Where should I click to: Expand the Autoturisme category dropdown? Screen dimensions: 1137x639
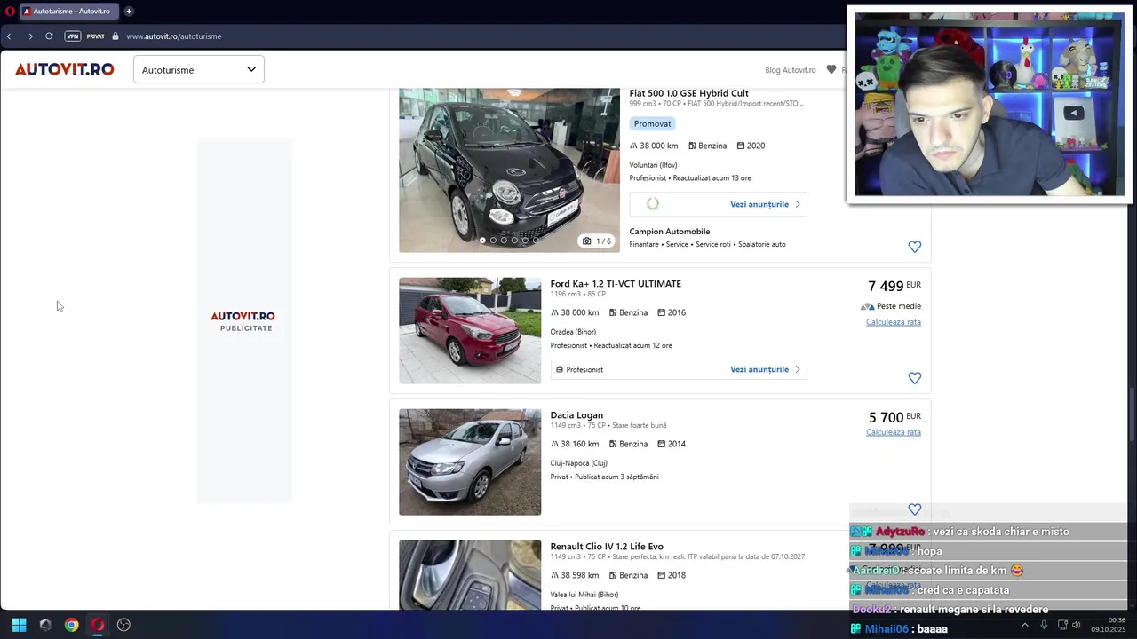click(198, 69)
